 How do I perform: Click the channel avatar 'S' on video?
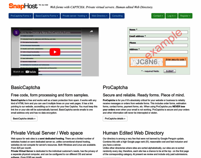click(x=16, y=33)
